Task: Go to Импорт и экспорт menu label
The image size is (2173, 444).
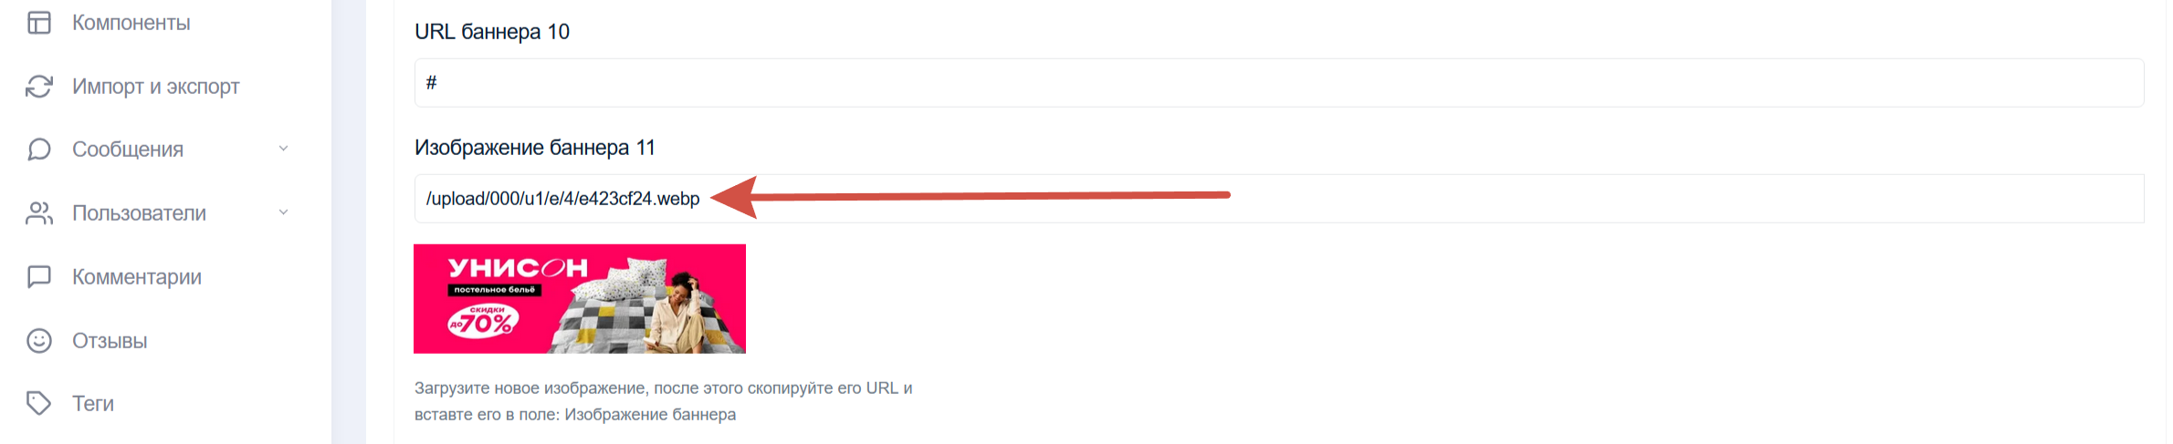Action: [x=156, y=87]
